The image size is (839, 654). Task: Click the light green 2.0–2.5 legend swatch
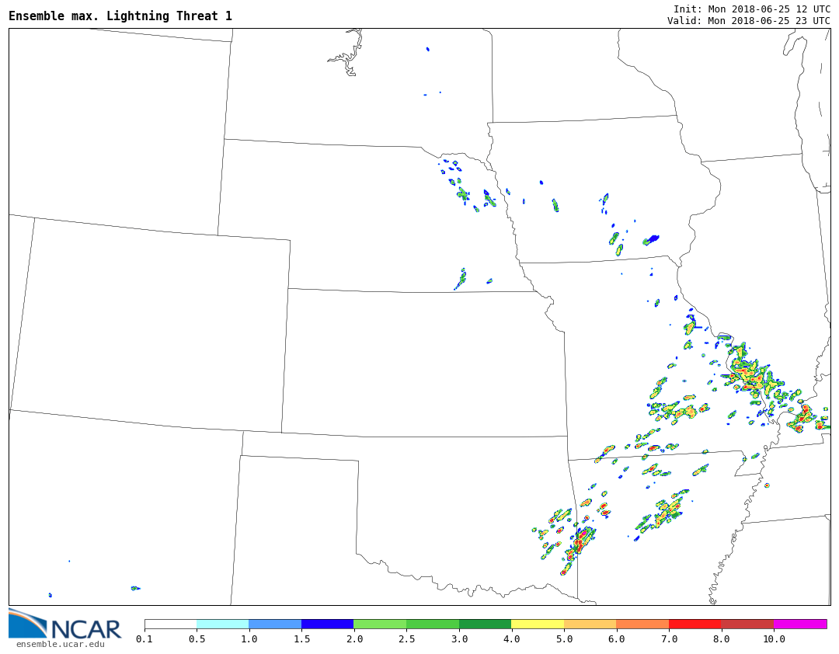click(x=380, y=624)
